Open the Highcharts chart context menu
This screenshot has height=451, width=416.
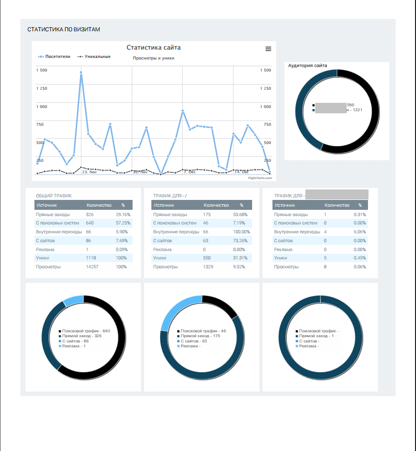268,49
